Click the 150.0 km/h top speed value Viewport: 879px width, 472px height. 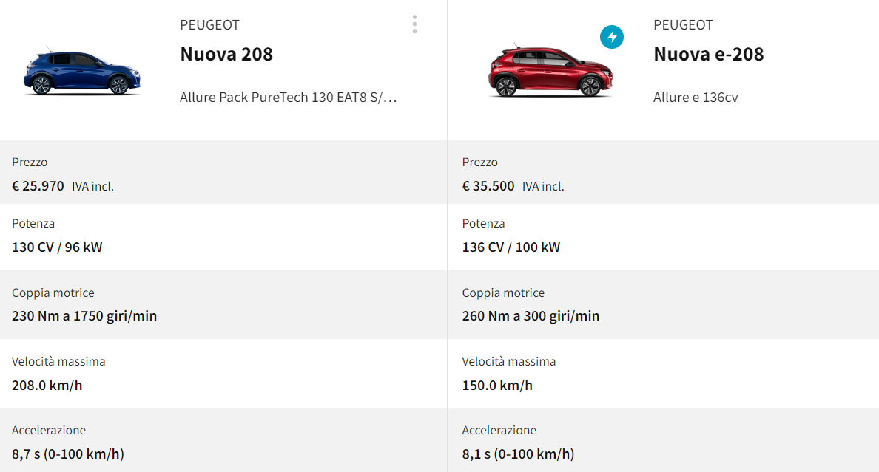tap(497, 386)
